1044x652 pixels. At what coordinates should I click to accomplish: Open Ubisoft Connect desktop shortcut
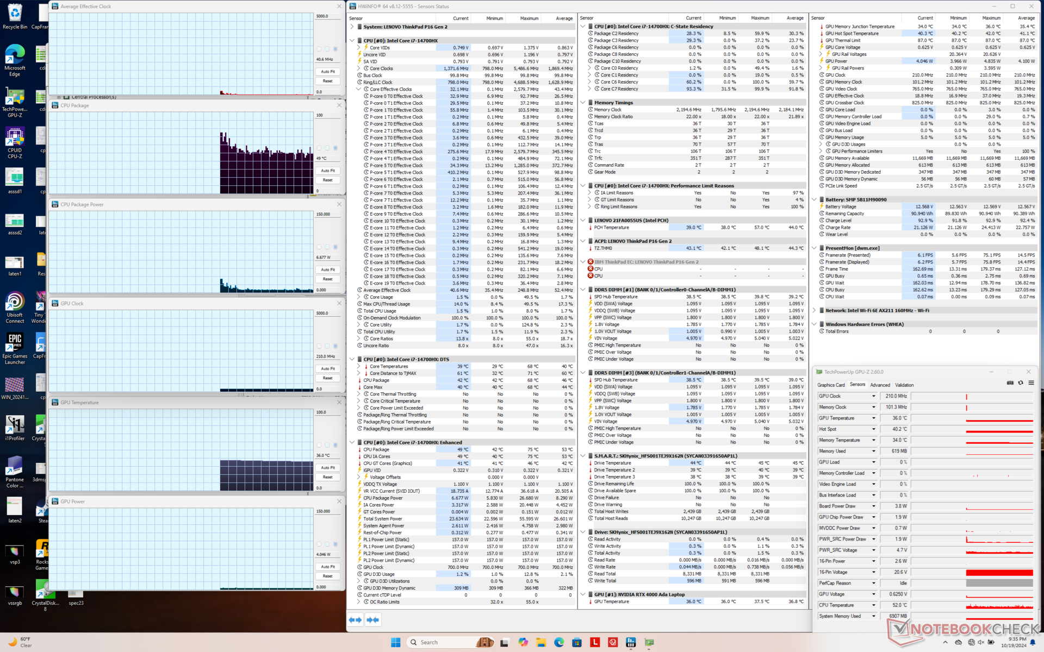click(15, 308)
